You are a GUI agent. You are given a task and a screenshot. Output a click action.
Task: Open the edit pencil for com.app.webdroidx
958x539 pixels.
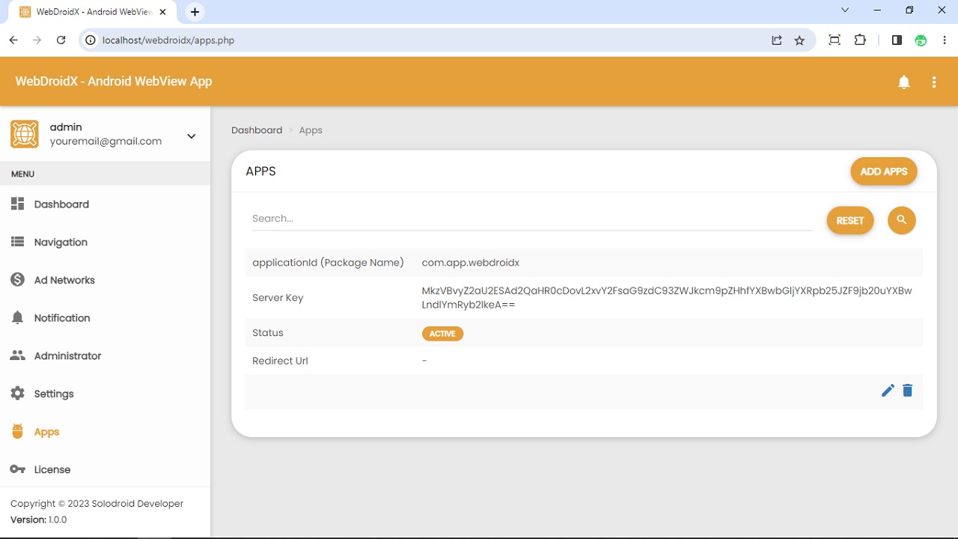pos(888,390)
